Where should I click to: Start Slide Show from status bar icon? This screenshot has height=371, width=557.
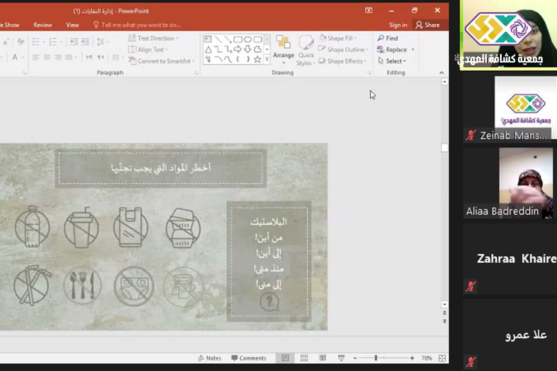coord(341,358)
